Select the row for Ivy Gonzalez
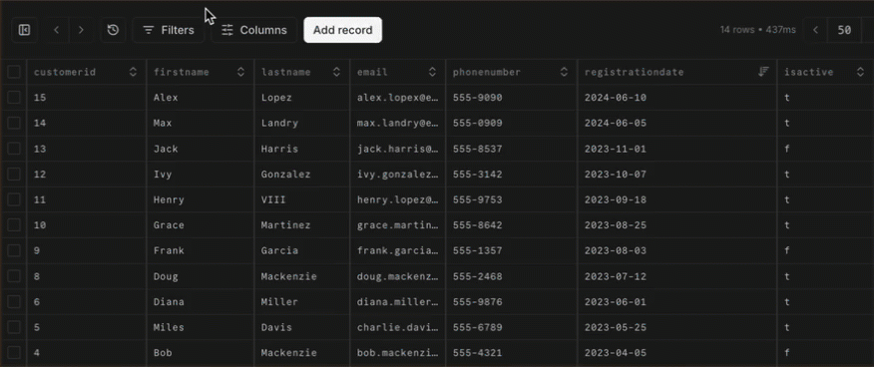 pos(14,175)
